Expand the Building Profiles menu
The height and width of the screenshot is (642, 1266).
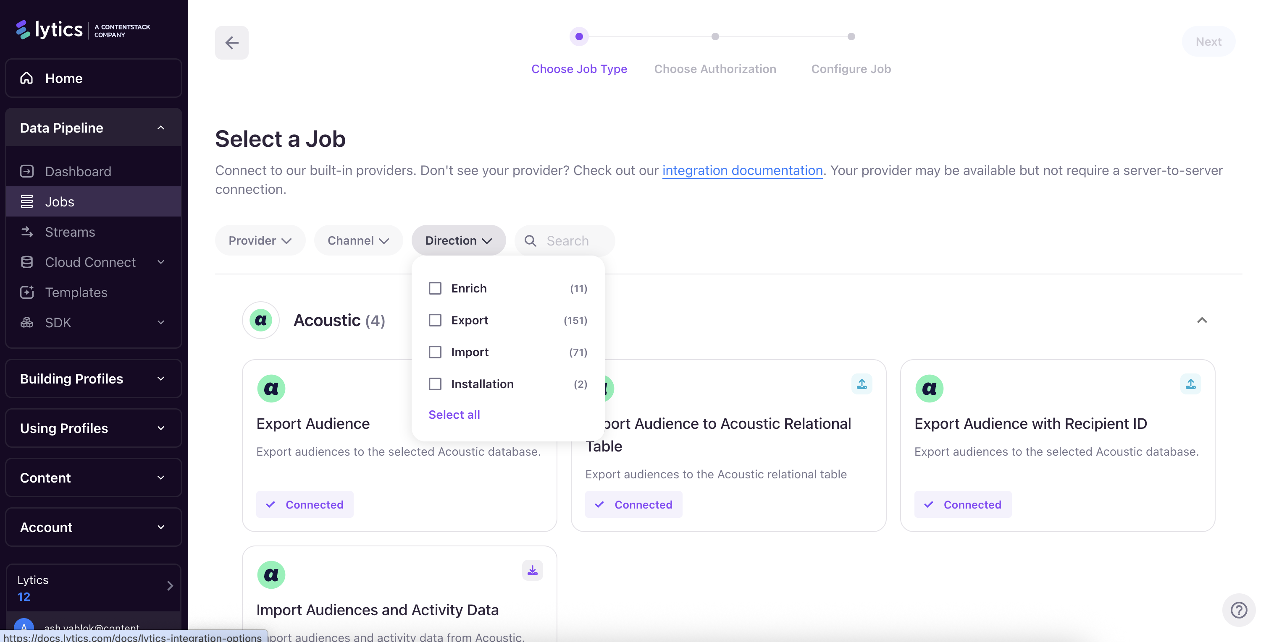(93, 378)
